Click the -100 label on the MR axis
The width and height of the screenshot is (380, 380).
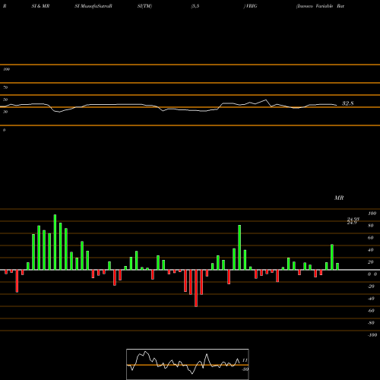(x=372, y=335)
